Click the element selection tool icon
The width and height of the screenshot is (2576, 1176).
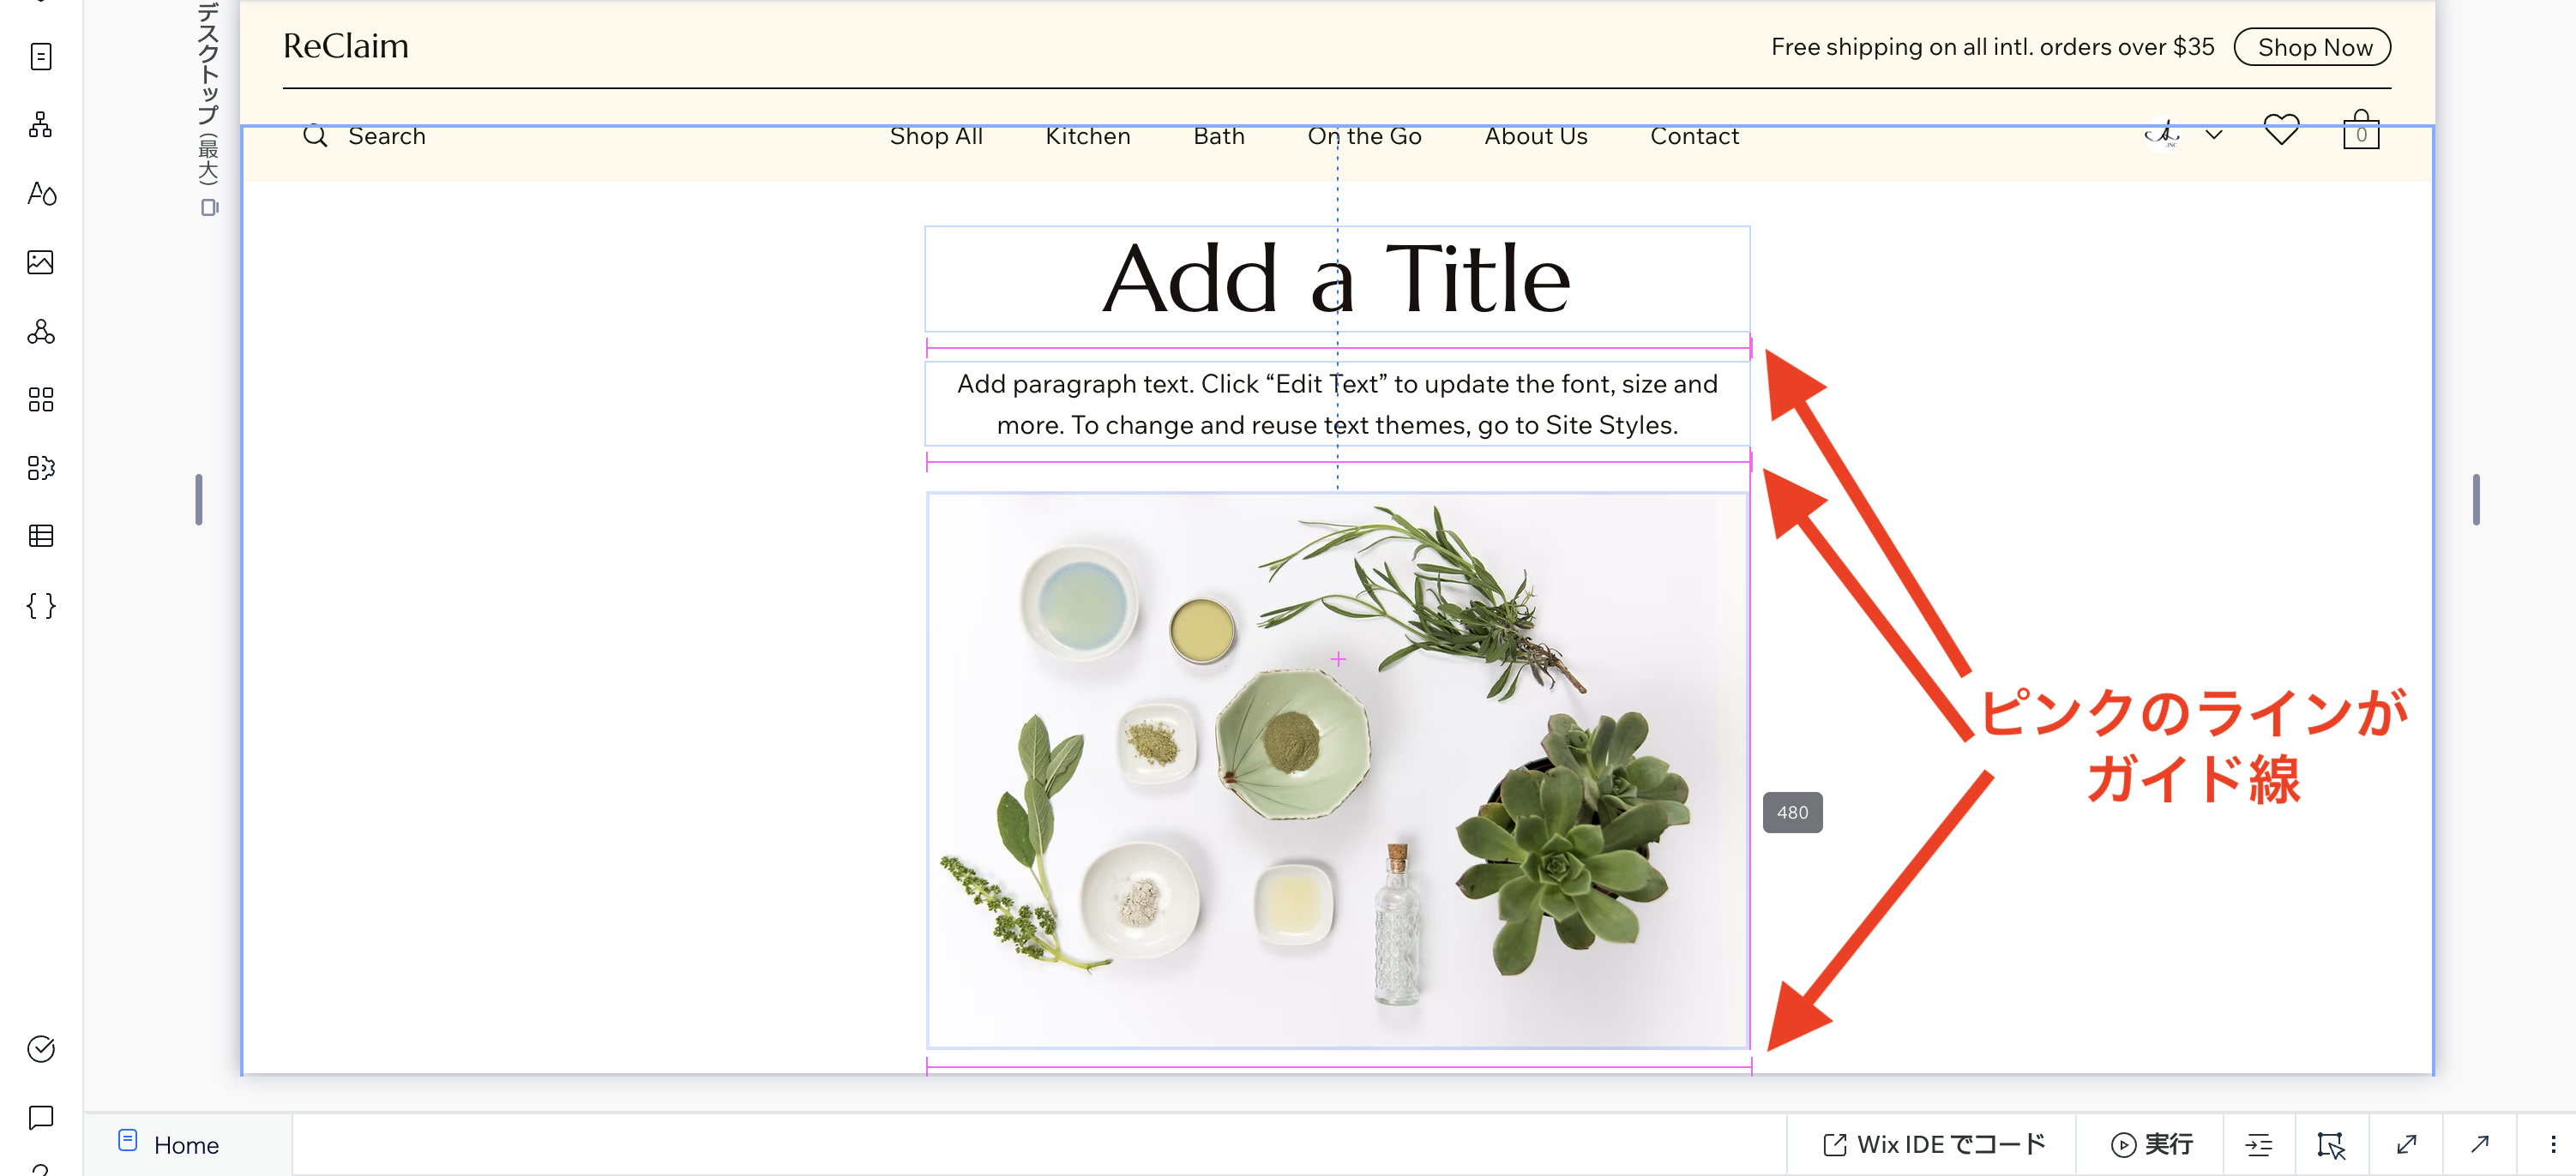point(2331,1145)
